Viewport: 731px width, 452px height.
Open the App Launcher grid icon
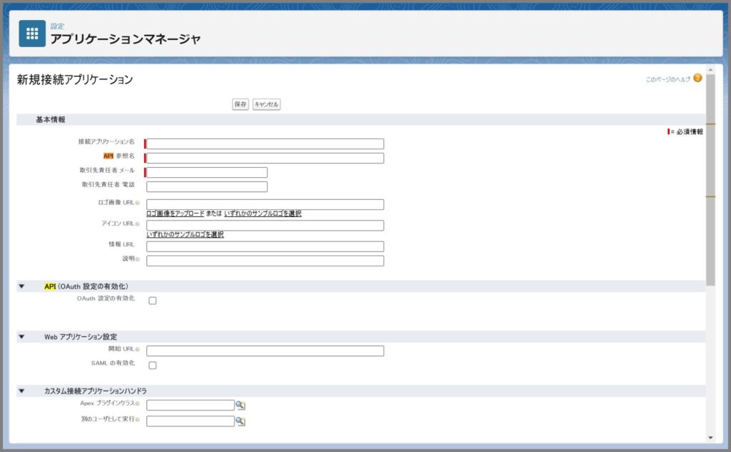click(x=31, y=34)
